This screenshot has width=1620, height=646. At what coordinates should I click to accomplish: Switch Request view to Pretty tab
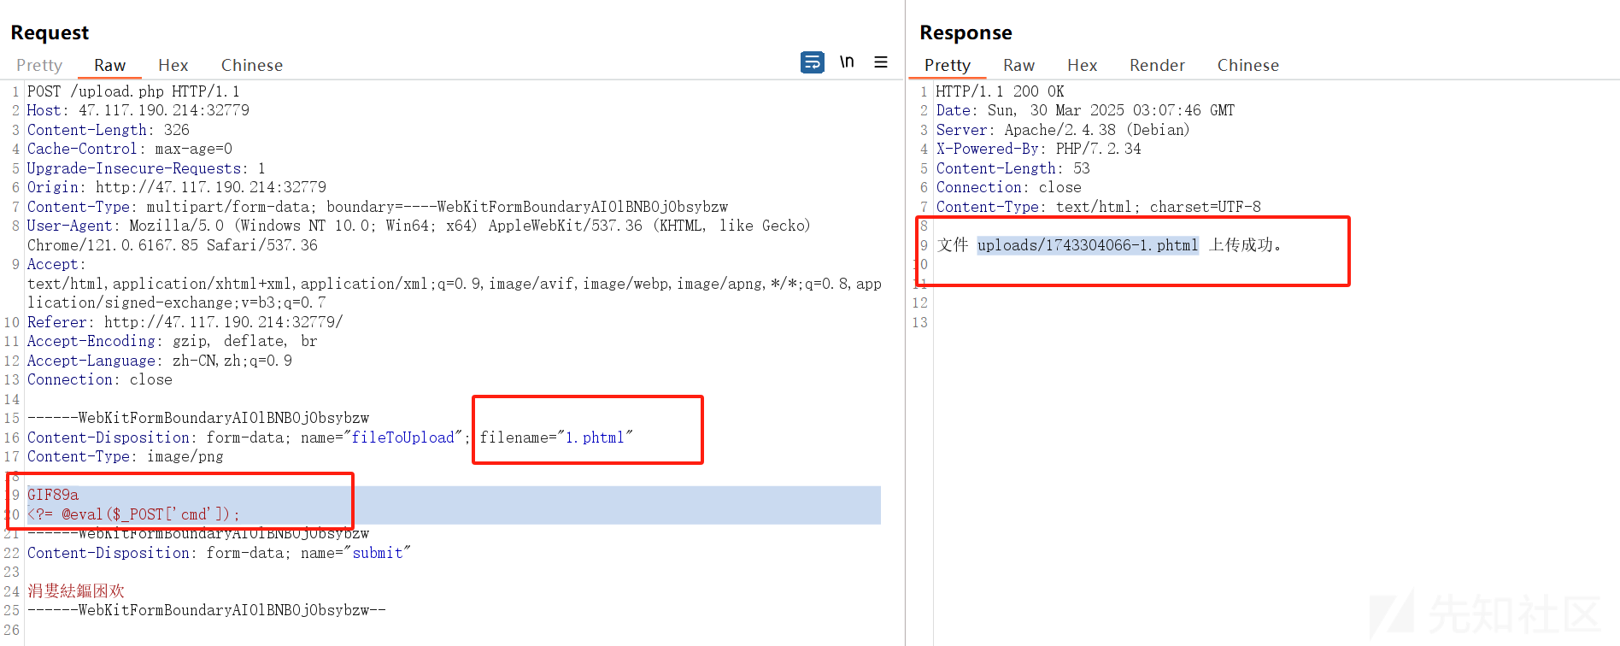coord(39,65)
